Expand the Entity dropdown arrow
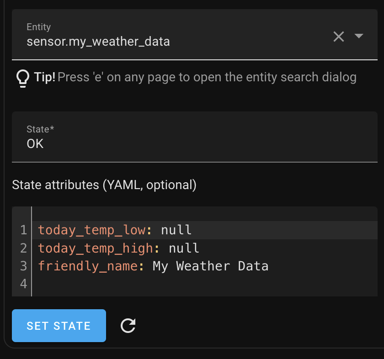Image resolution: width=384 pixels, height=359 pixels. pyautogui.click(x=359, y=36)
